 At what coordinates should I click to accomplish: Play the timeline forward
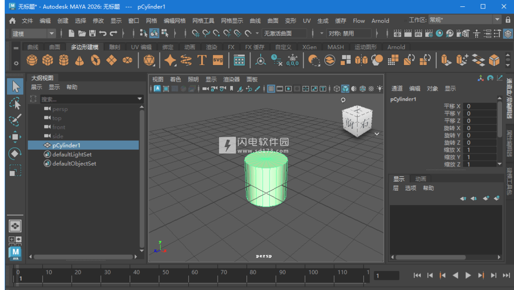(x=468, y=276)
